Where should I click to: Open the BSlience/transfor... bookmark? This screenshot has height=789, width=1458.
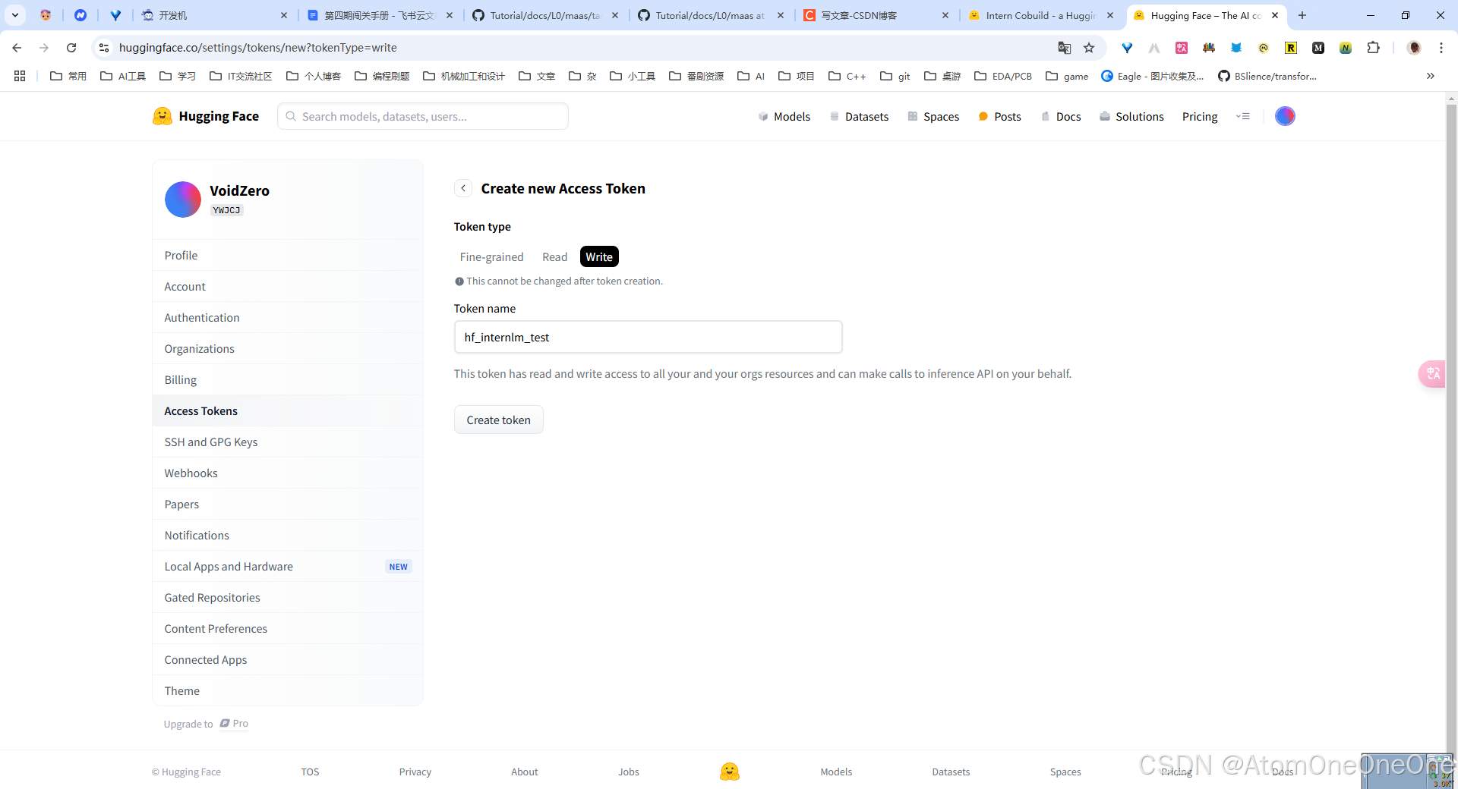click(x=1267, y=76)
